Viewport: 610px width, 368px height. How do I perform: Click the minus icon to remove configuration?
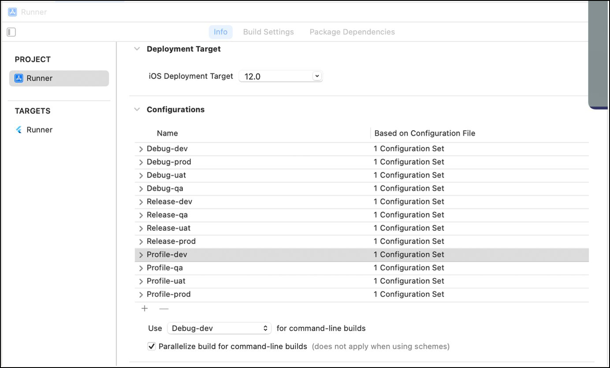tap(164, 309)
